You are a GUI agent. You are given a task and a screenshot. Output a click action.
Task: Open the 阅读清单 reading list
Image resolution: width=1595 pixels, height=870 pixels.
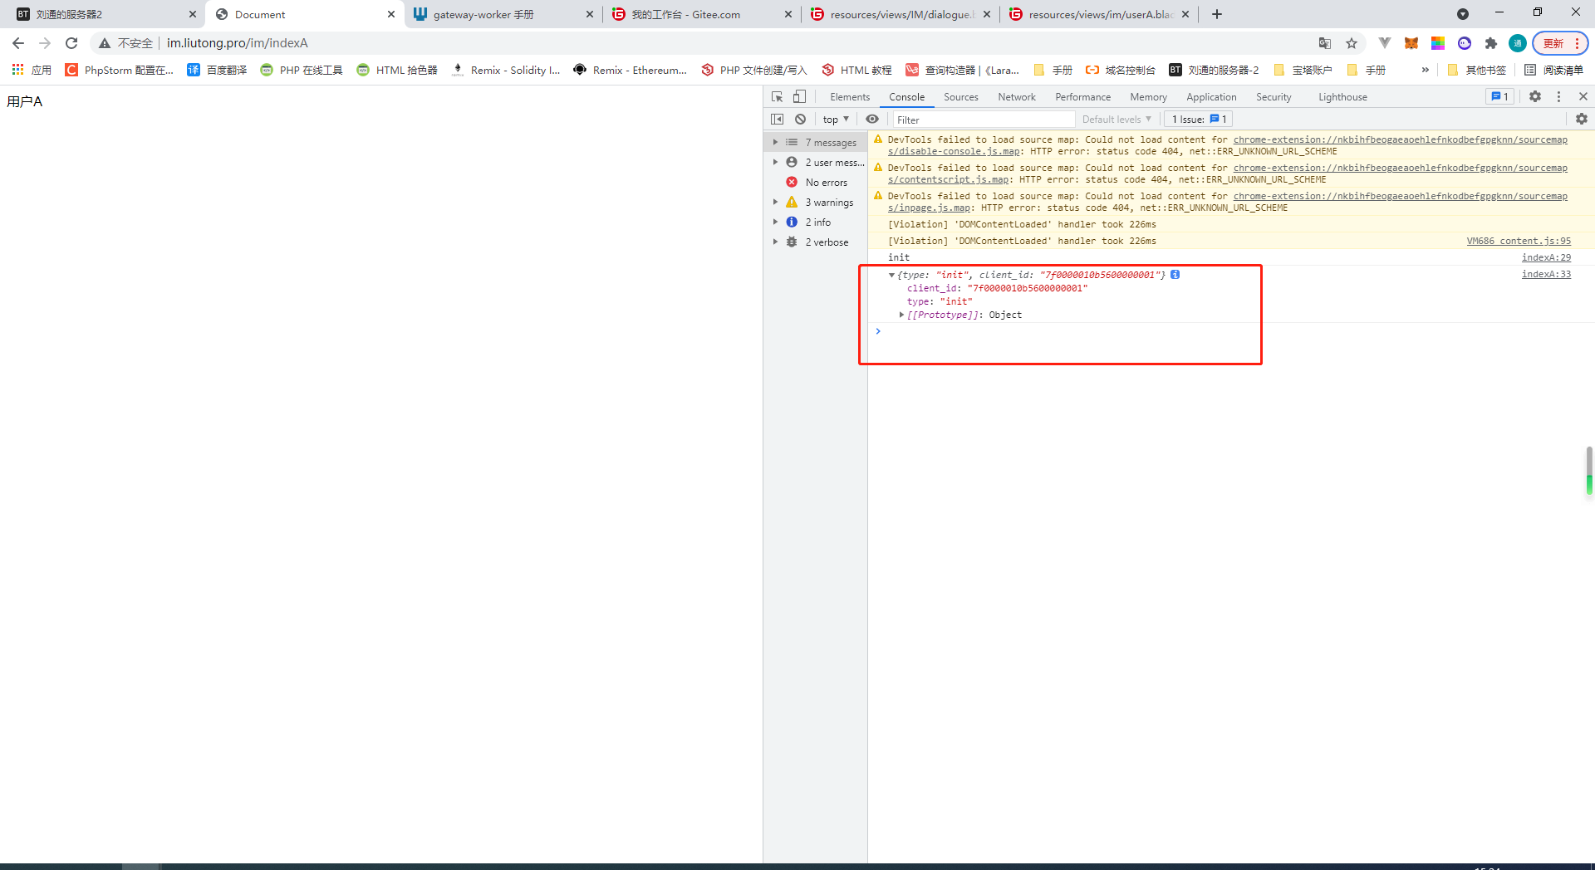tap(1553, 70)
